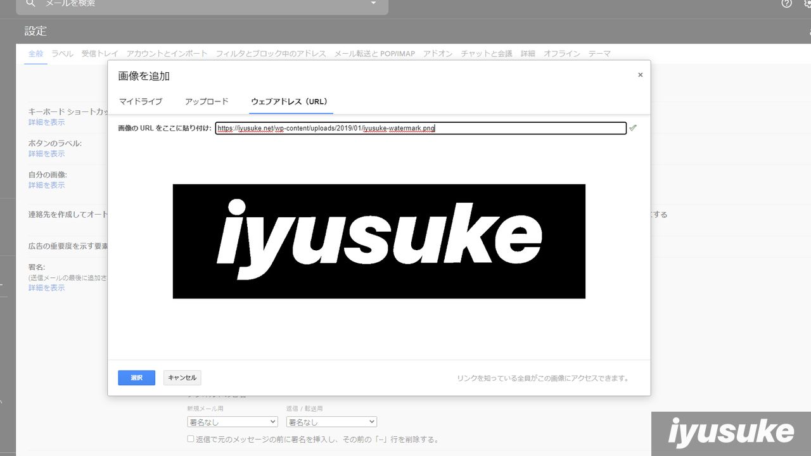Image resolution: width=811 pixels, height=456 pixels.
Task: Open the 詳細 settings tab
Action: (528, 54)
